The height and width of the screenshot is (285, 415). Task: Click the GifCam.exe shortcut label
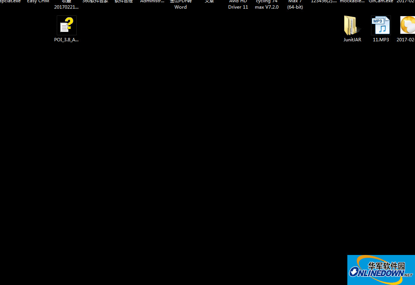381,2
